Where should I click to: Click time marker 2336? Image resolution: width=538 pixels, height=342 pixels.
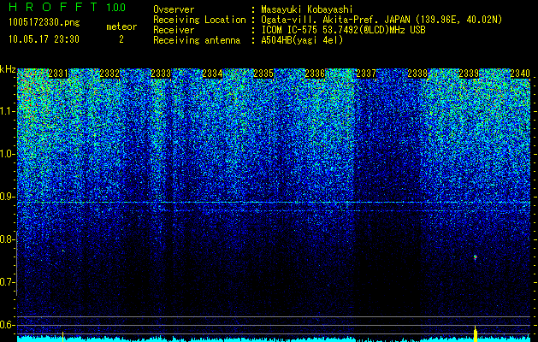coord(315,74)
